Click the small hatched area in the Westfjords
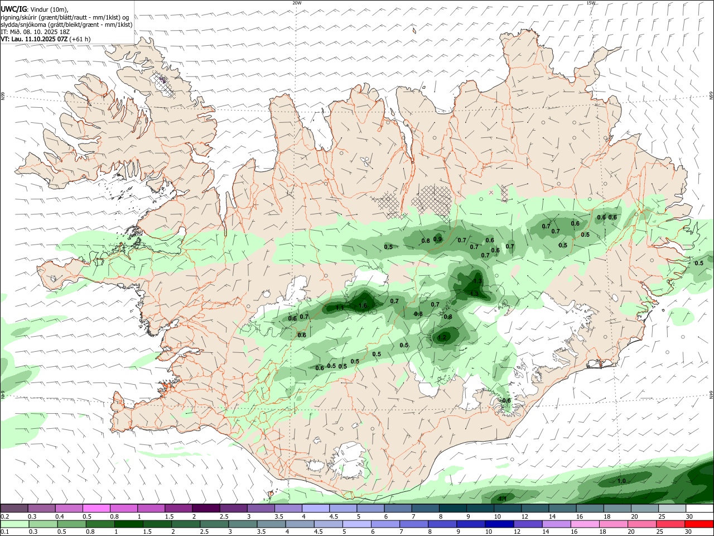 click(165, 84)
